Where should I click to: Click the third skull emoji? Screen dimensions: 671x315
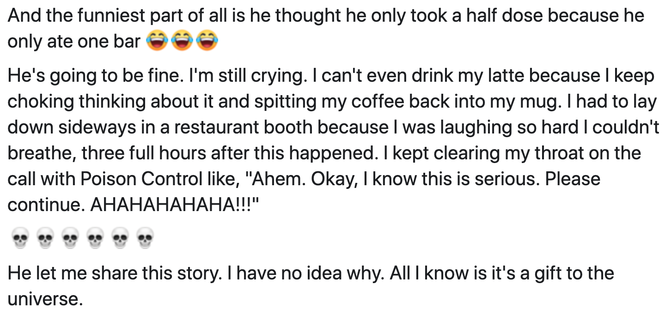[x=70, y=239]
